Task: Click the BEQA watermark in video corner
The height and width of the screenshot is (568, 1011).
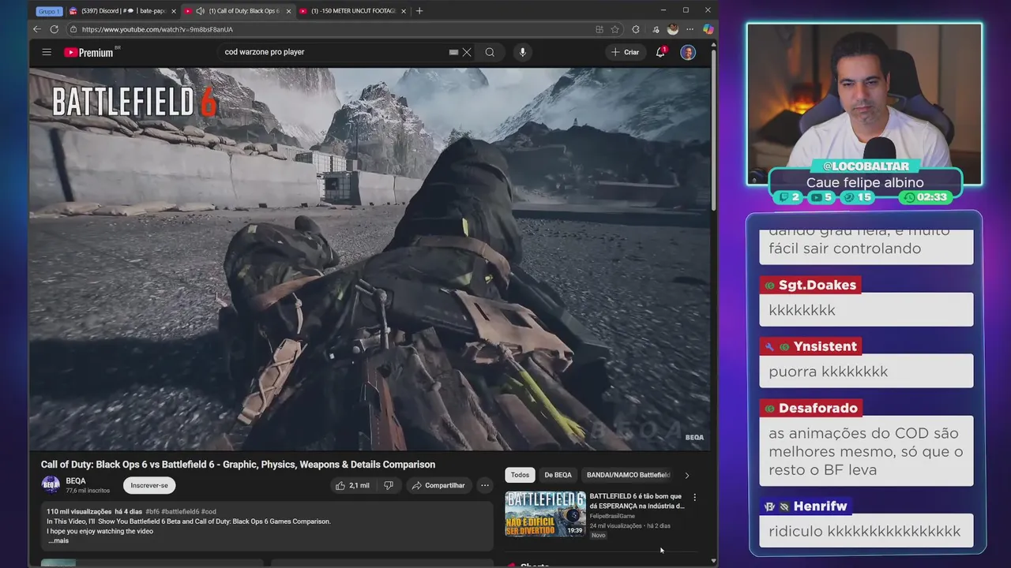Action: (694, 437)
